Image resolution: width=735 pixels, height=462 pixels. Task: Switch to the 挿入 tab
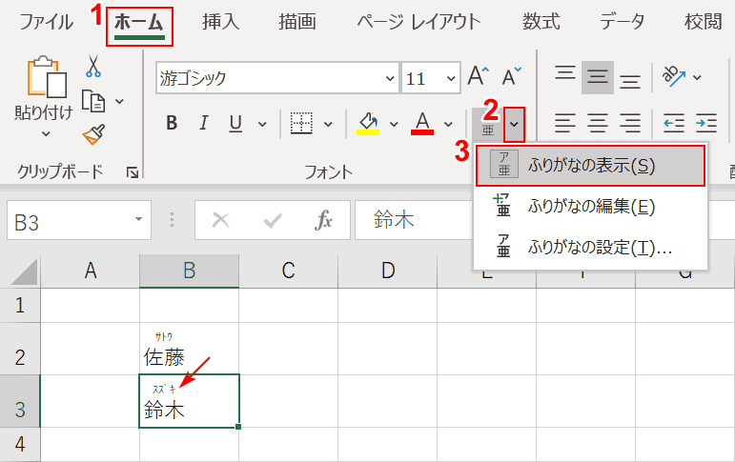(220, 22)
